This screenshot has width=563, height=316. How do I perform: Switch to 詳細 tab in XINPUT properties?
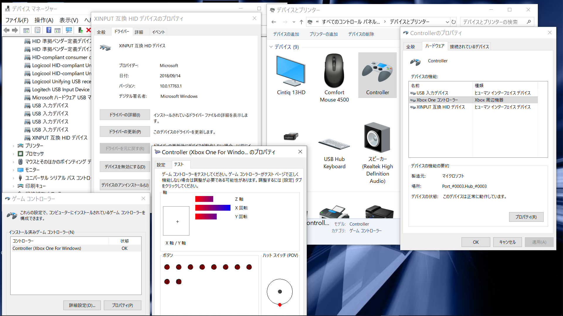pyautogui.click(x=139, y=32)
